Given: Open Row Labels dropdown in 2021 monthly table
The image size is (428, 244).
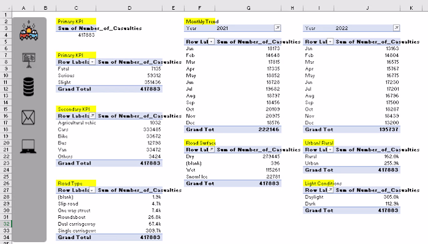Looking at the screenshot, I should point(212,42).
